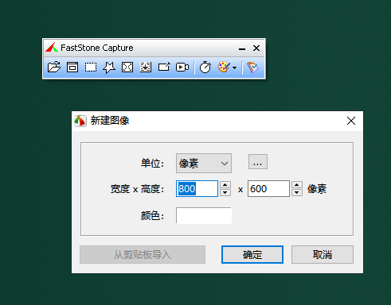Image resolution: width=391 pixels, height=305 pixels.
Task: Minimize the FastStone Capture toolbar
Action: tap(242, 48)
